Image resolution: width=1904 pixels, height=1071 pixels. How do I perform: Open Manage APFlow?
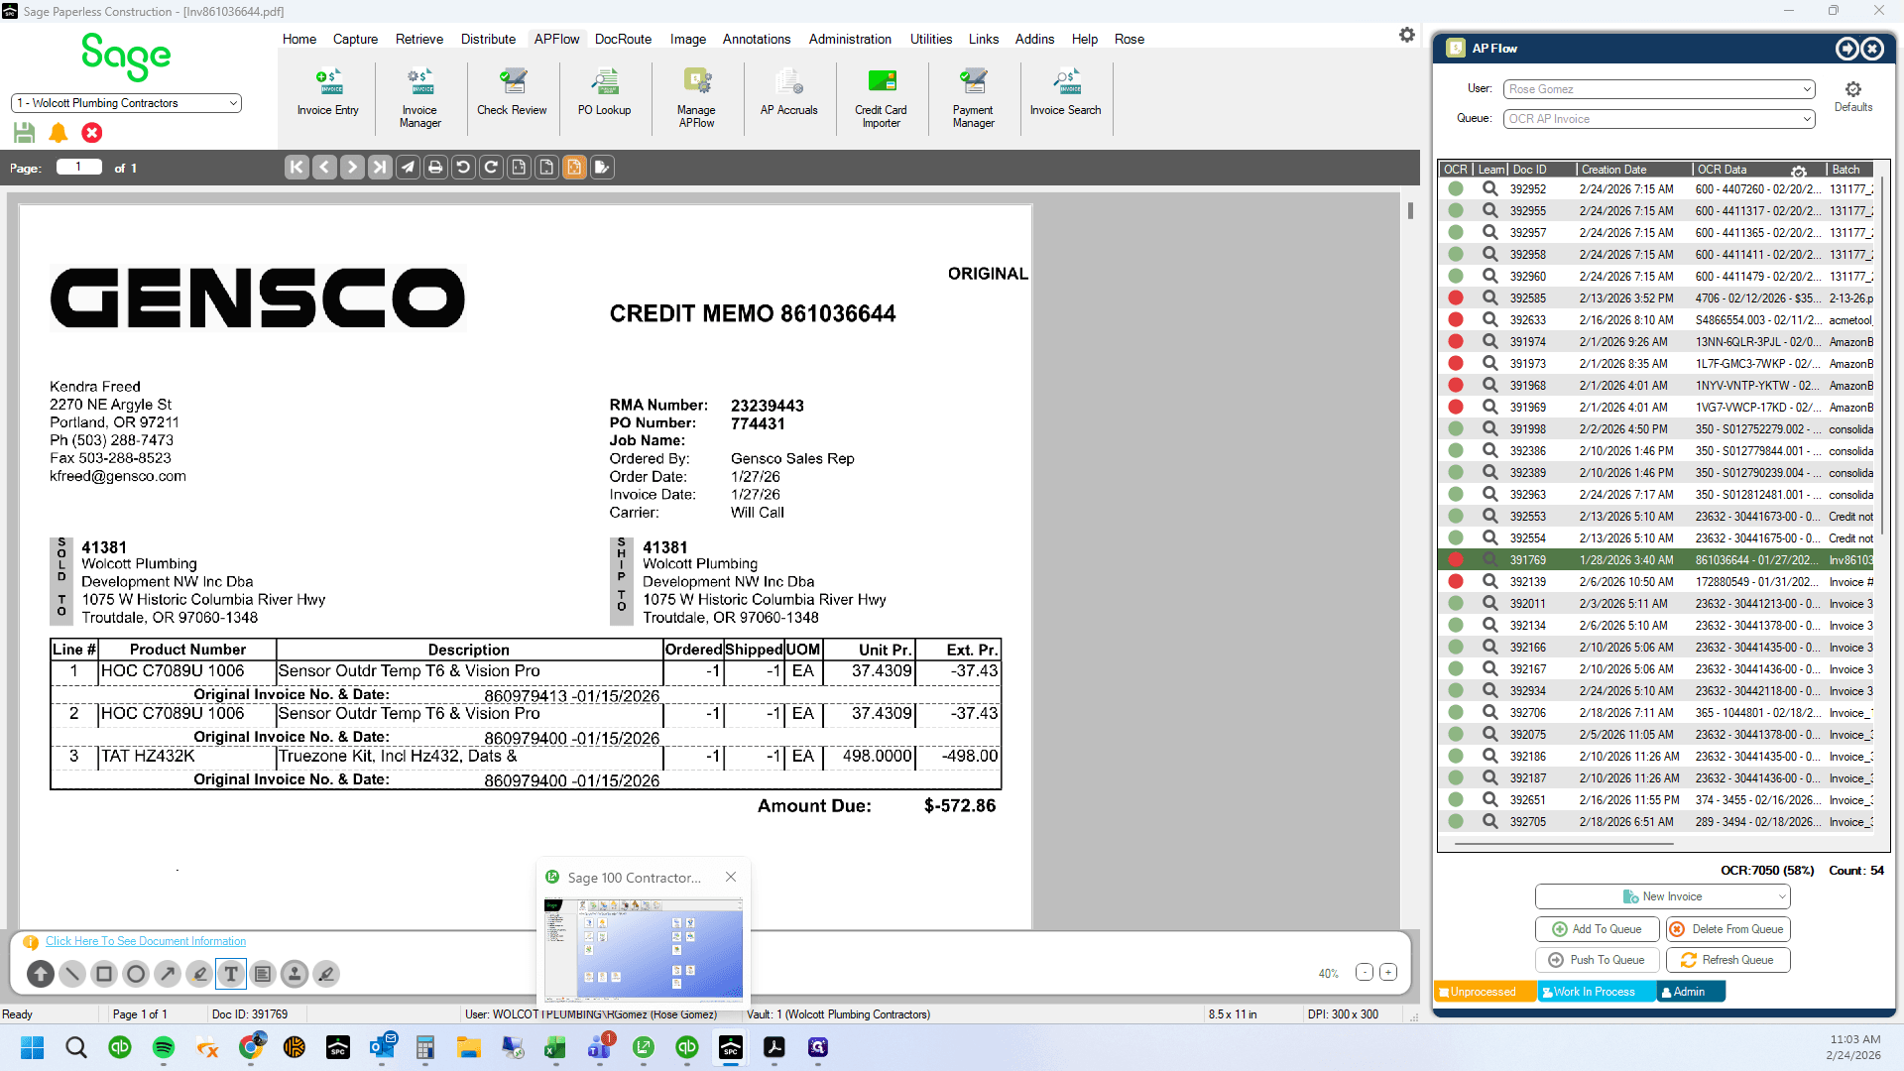[x=696, y=98]
